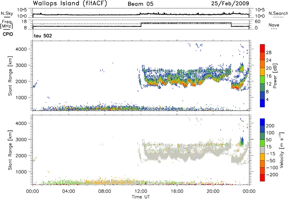Select the "20:00" time tick label
288x199 pixels.
coord(213,191)
